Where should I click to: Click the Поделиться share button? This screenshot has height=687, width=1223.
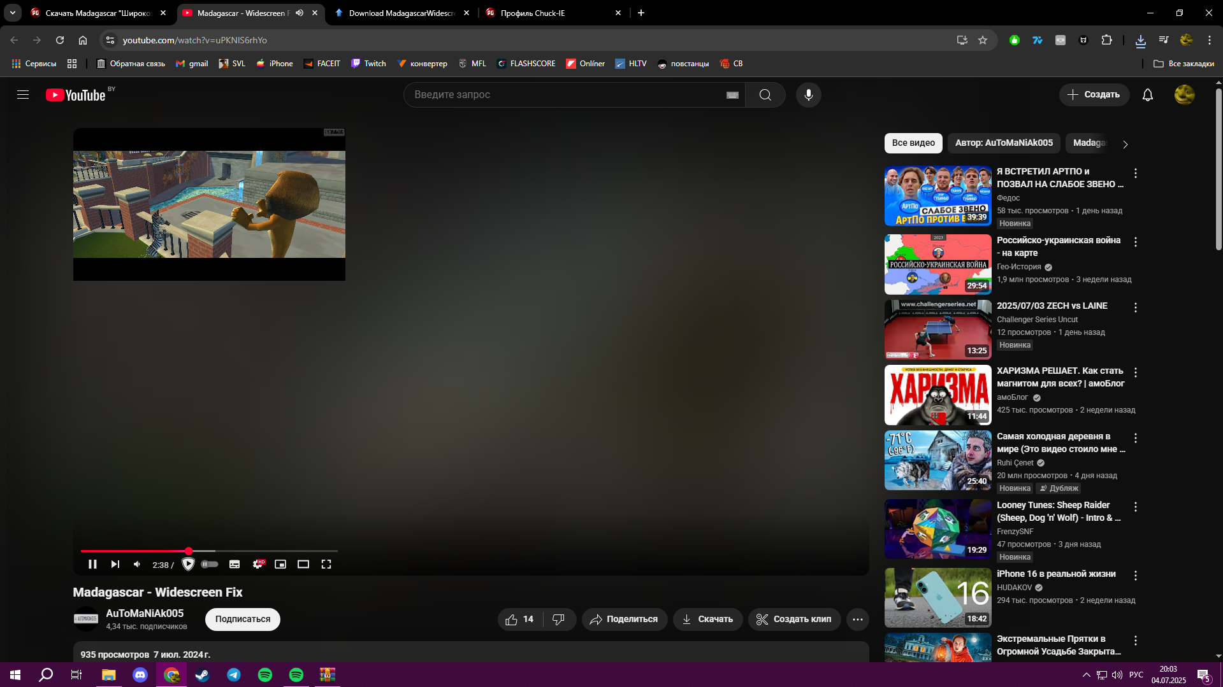coord(625,620)
